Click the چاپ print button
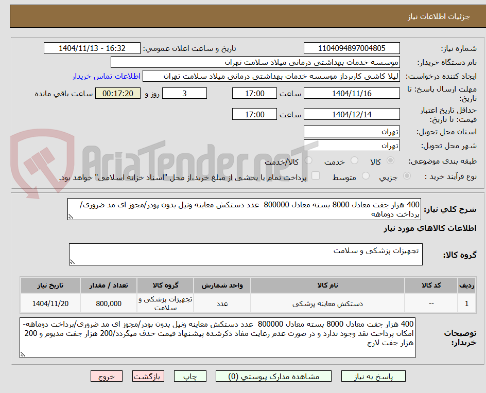The height and width of the screenshot is (393, 486). 190,376
